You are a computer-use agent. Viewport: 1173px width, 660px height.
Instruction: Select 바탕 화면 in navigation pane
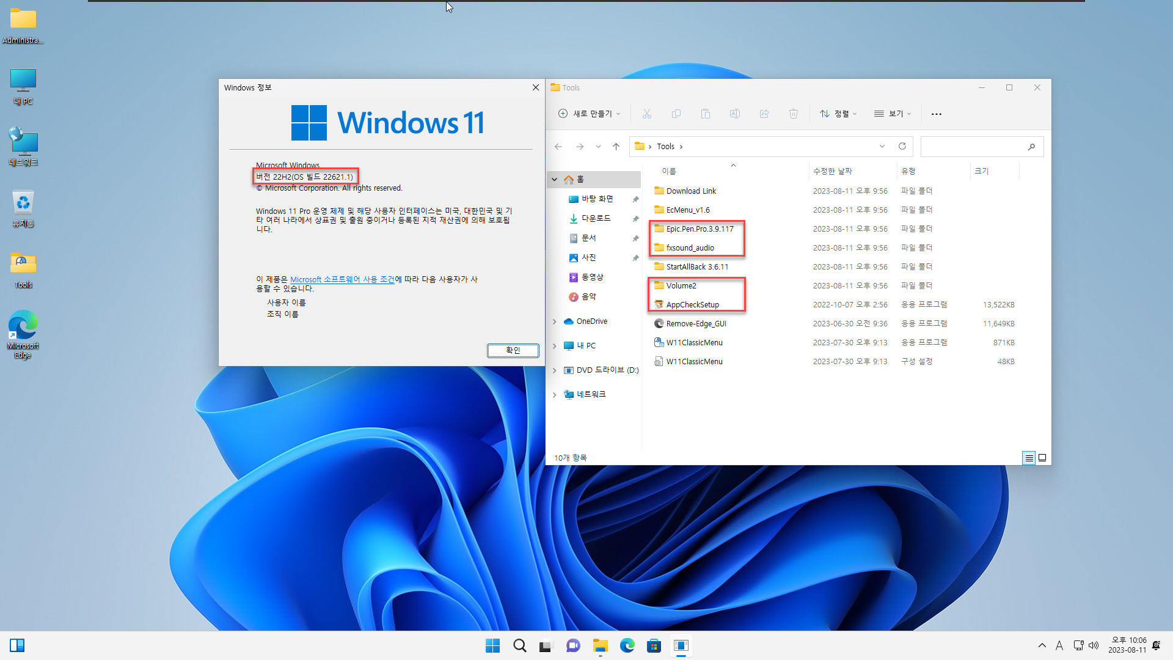tap(597, 199)
